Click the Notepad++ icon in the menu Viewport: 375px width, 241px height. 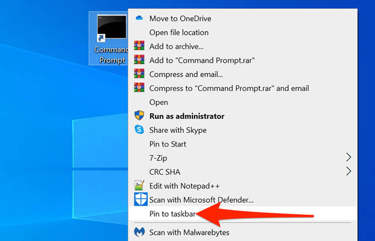click(139, 185)
